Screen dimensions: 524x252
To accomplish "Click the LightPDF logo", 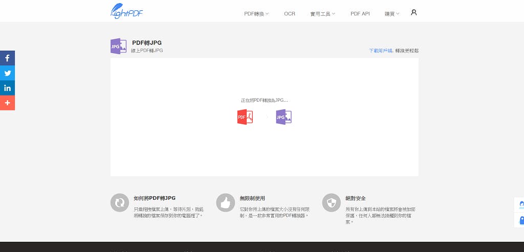I will tap(126, 11).
